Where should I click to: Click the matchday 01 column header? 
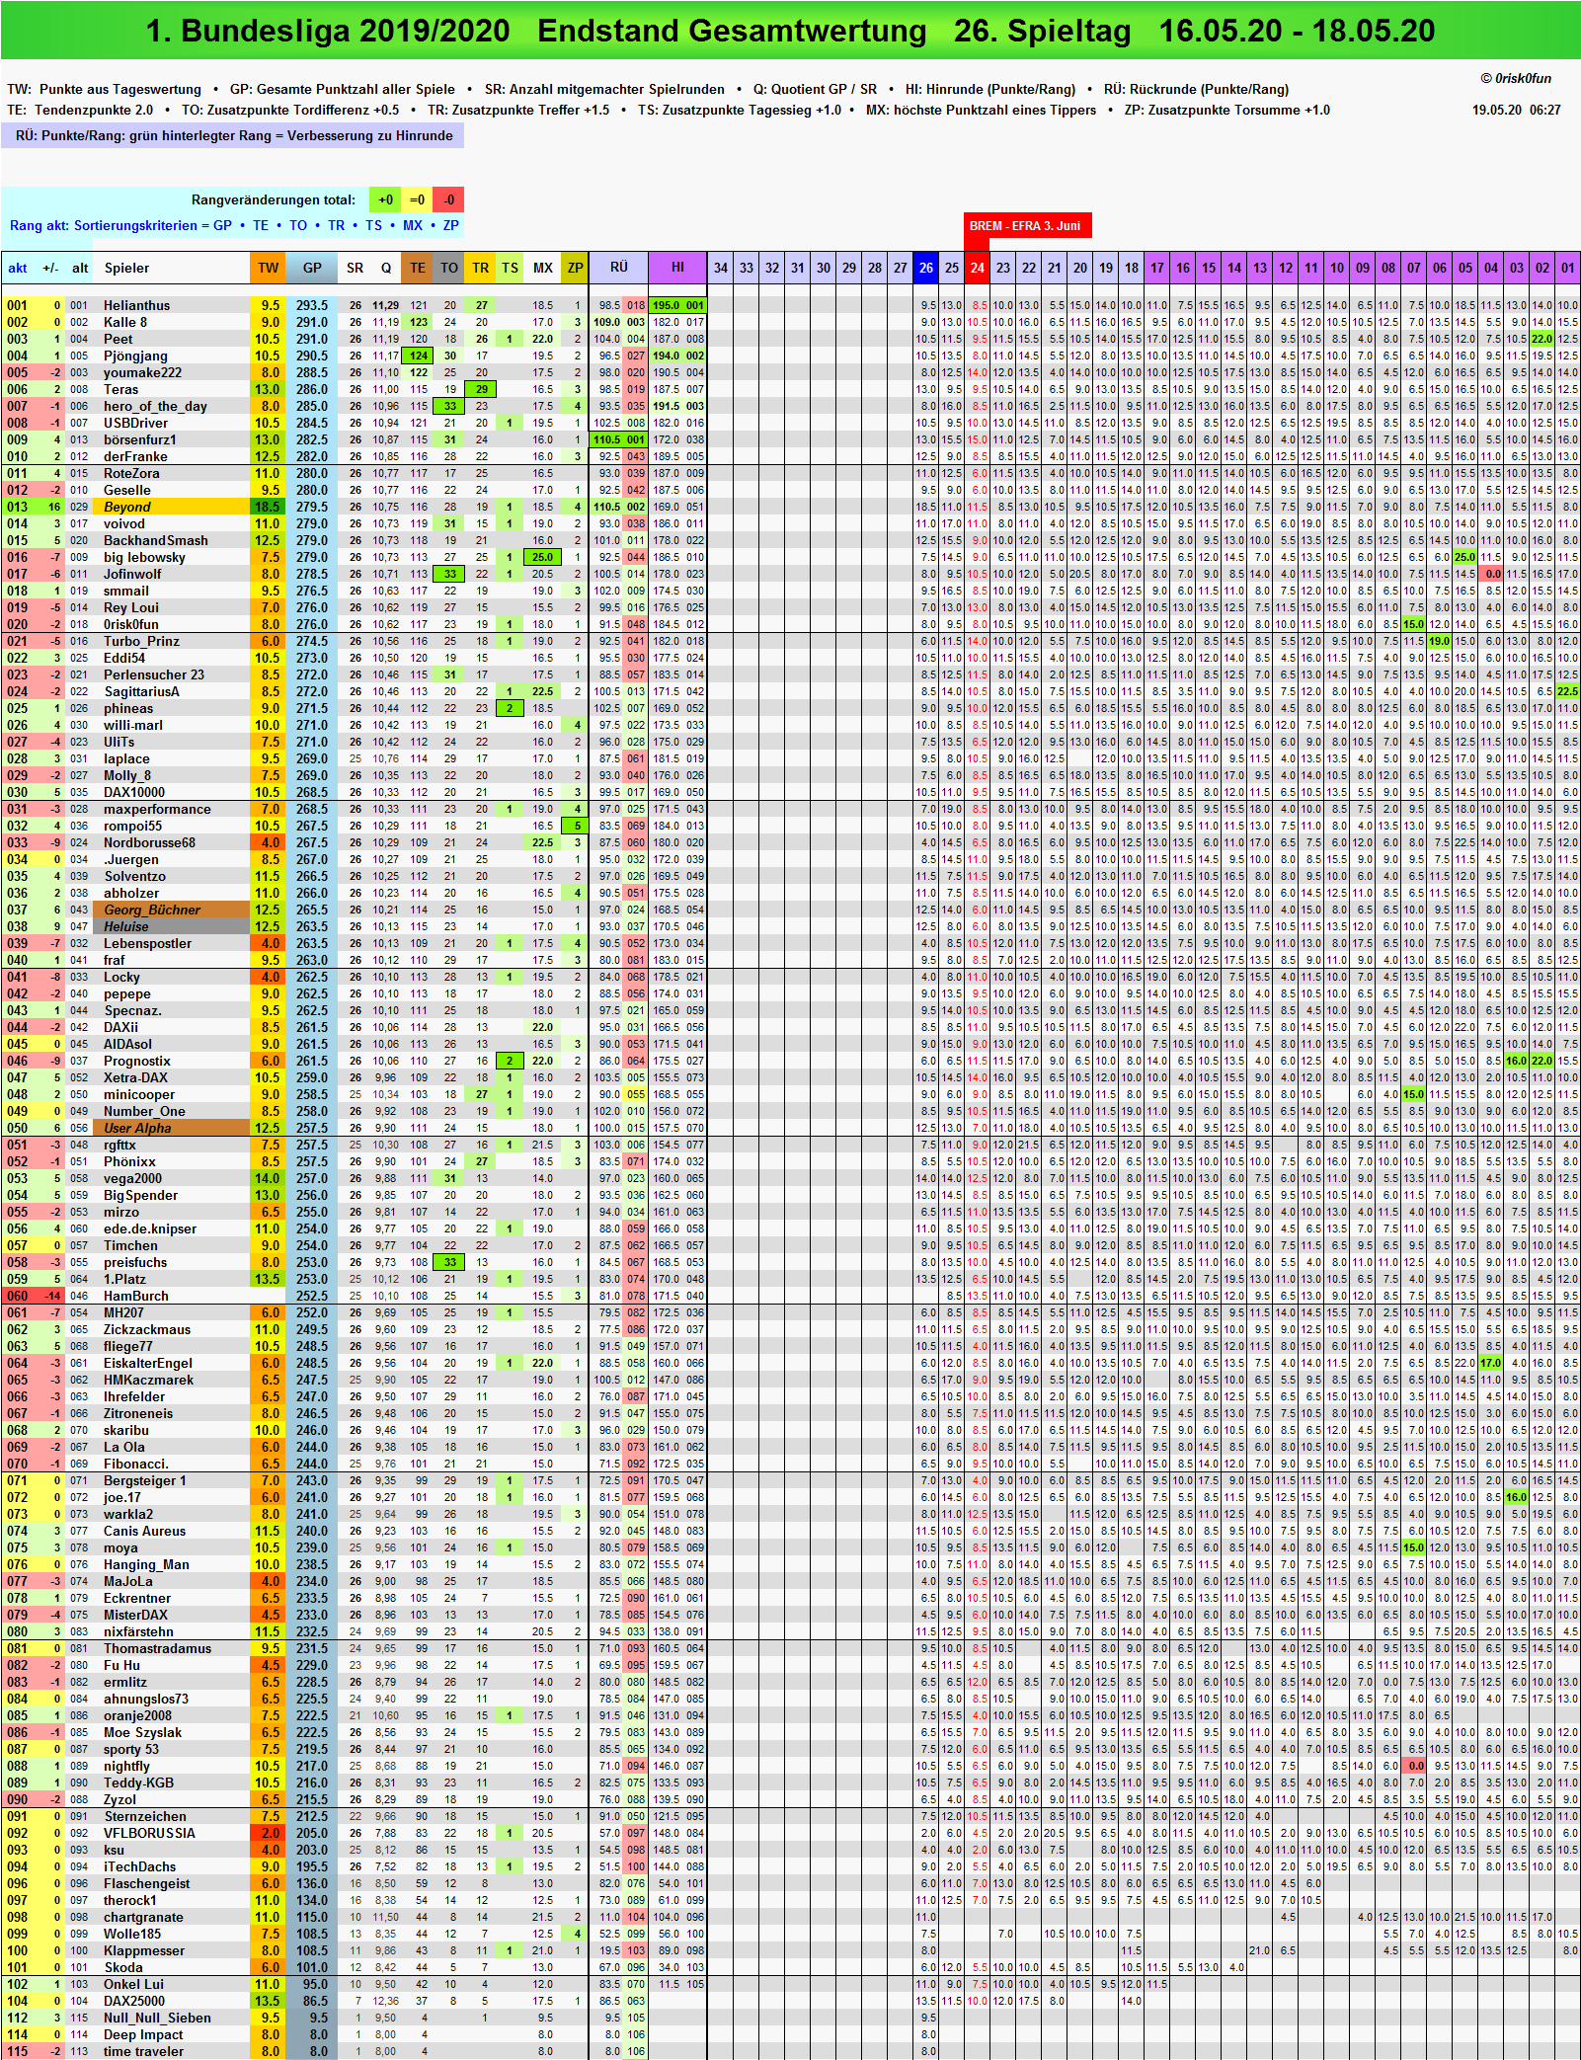1567,268
